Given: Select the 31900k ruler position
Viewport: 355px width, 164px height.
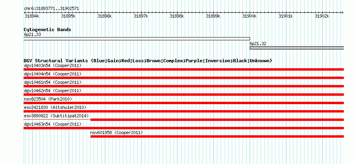Looking at the screenshot, I should click(249, 16).
